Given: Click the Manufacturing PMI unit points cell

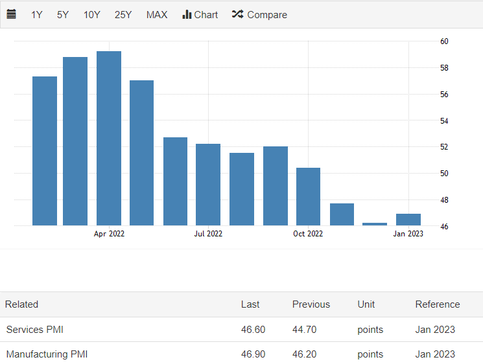Looking at the screenshot, I should [370, 354].
